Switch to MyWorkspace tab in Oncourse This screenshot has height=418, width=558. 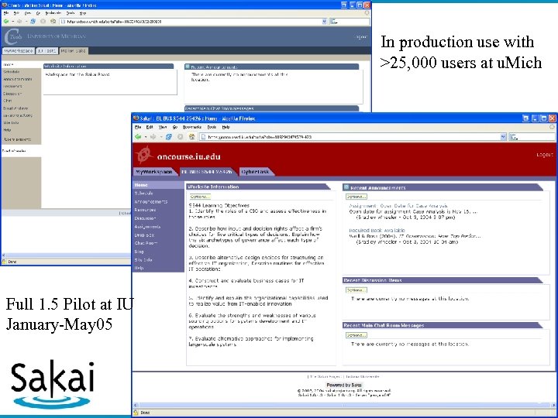click(154, 172)
